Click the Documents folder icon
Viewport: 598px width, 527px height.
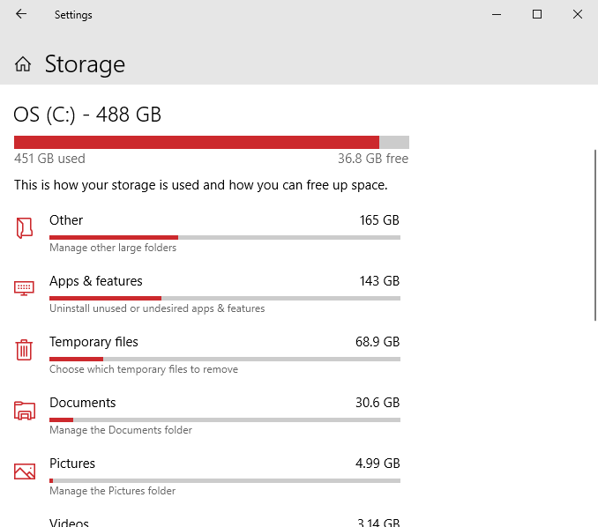(25, 411)
